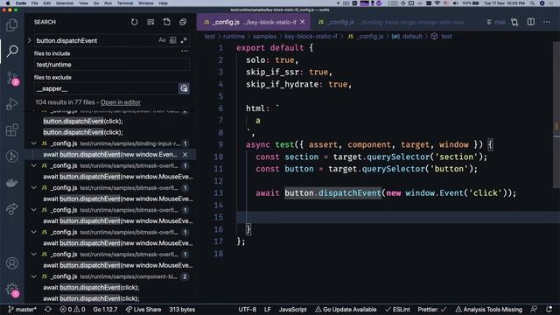
Task: Click the master* branch in status bar
Action: [22, 309]
